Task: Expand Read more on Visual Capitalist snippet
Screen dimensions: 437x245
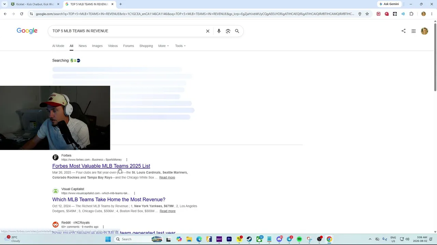Action: point(167,211)
